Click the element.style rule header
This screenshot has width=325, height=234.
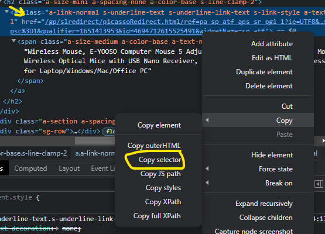coord(20,197)
